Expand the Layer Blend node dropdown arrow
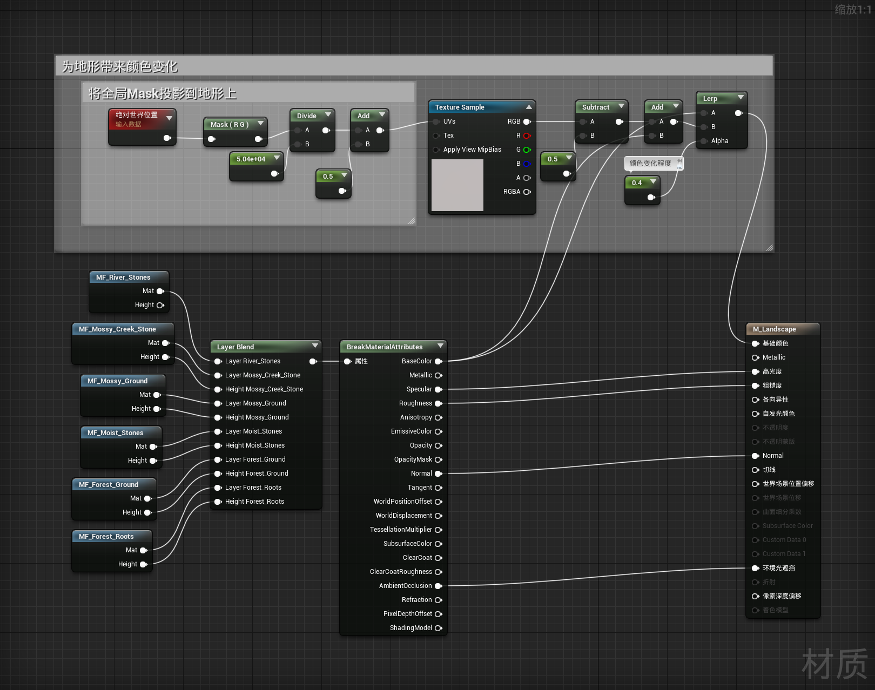 315,346
